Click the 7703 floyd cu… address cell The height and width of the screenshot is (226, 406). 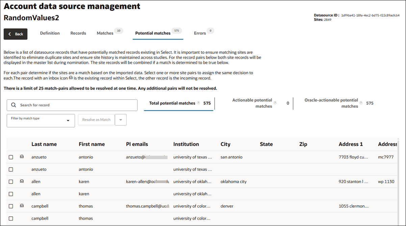coord(354,157)
